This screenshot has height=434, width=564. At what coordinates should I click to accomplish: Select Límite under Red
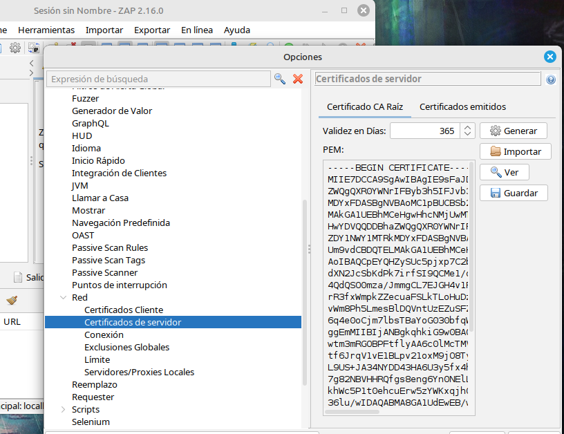(x=97, y=359)
